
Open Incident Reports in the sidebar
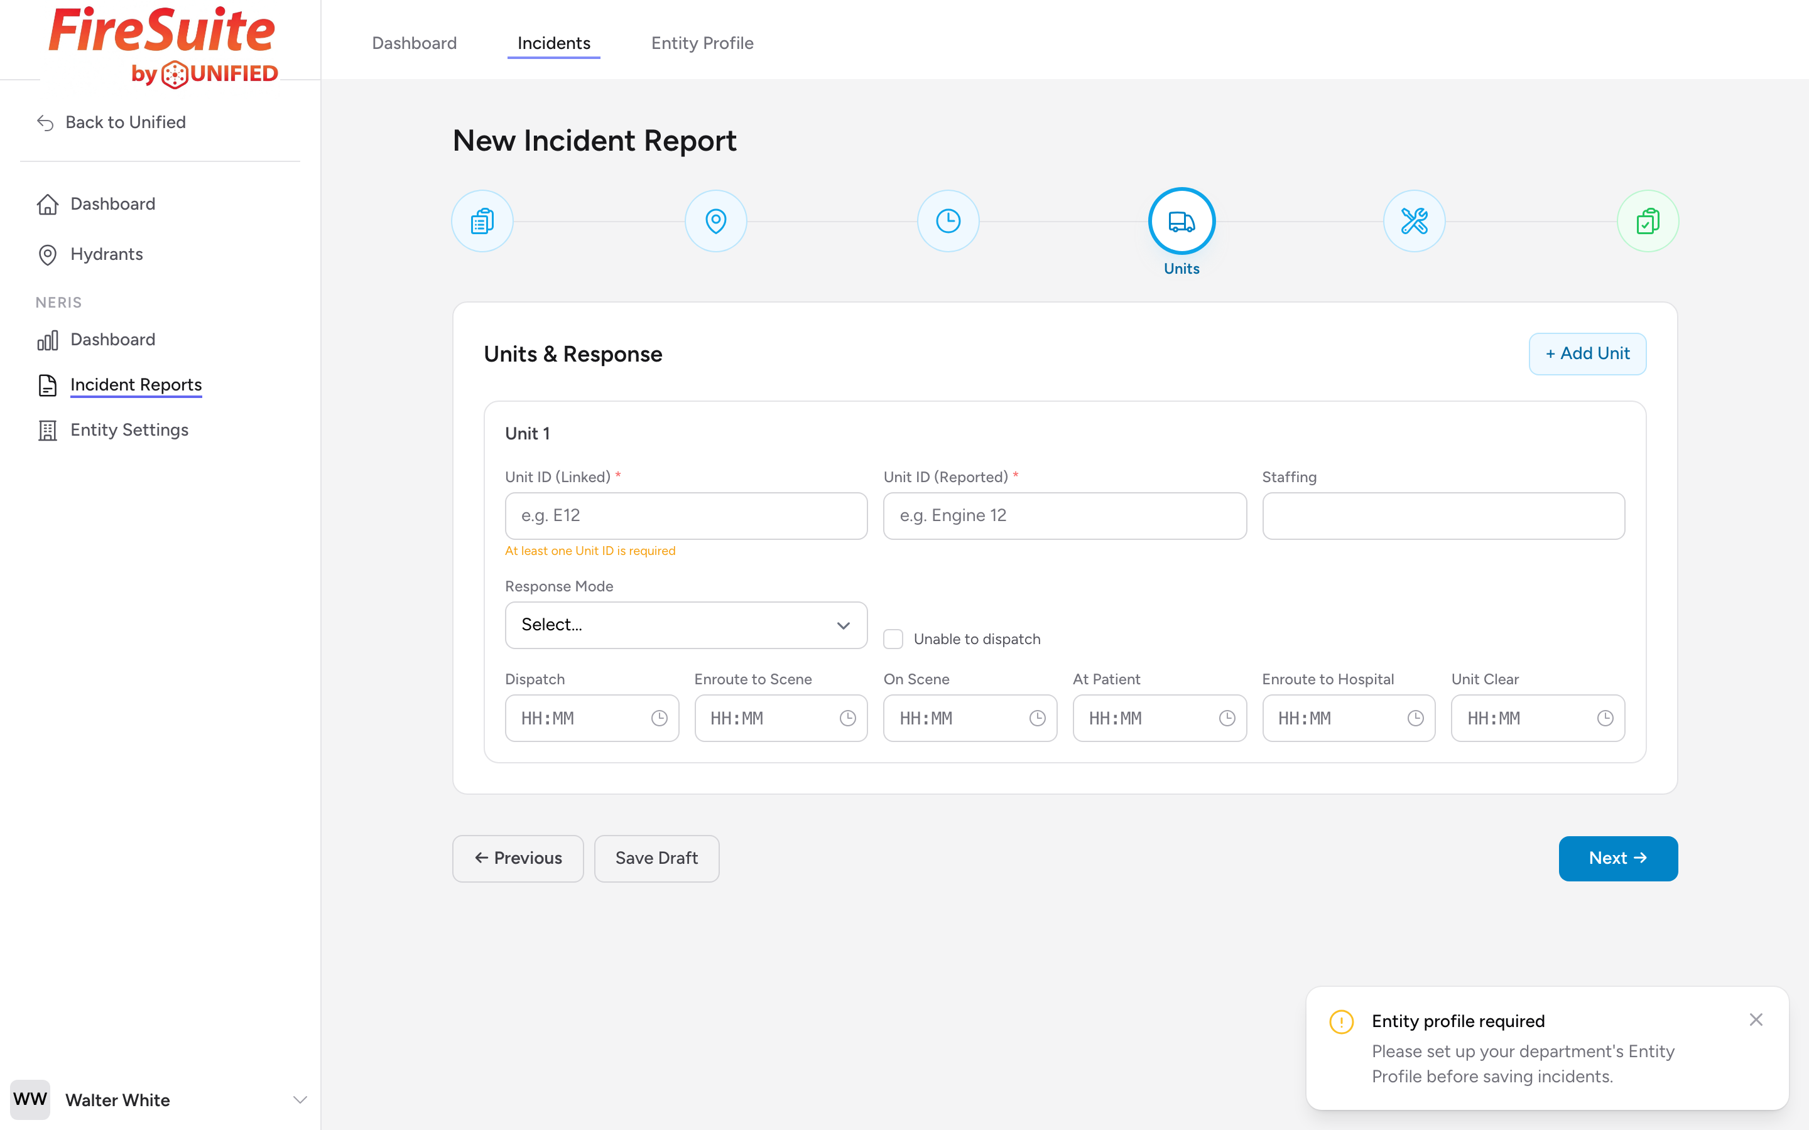pyautogui.click(x=135, y=385)
